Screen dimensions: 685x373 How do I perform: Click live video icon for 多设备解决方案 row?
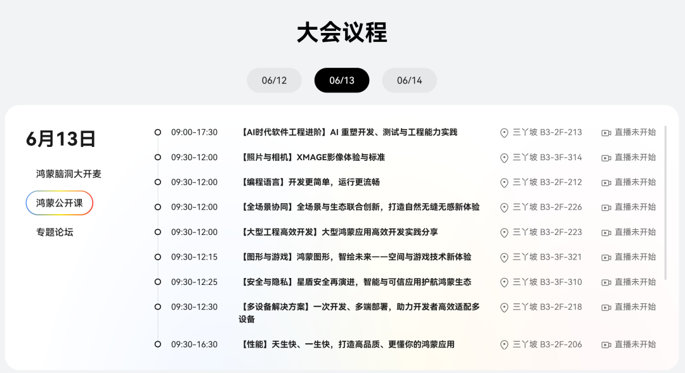606,308
